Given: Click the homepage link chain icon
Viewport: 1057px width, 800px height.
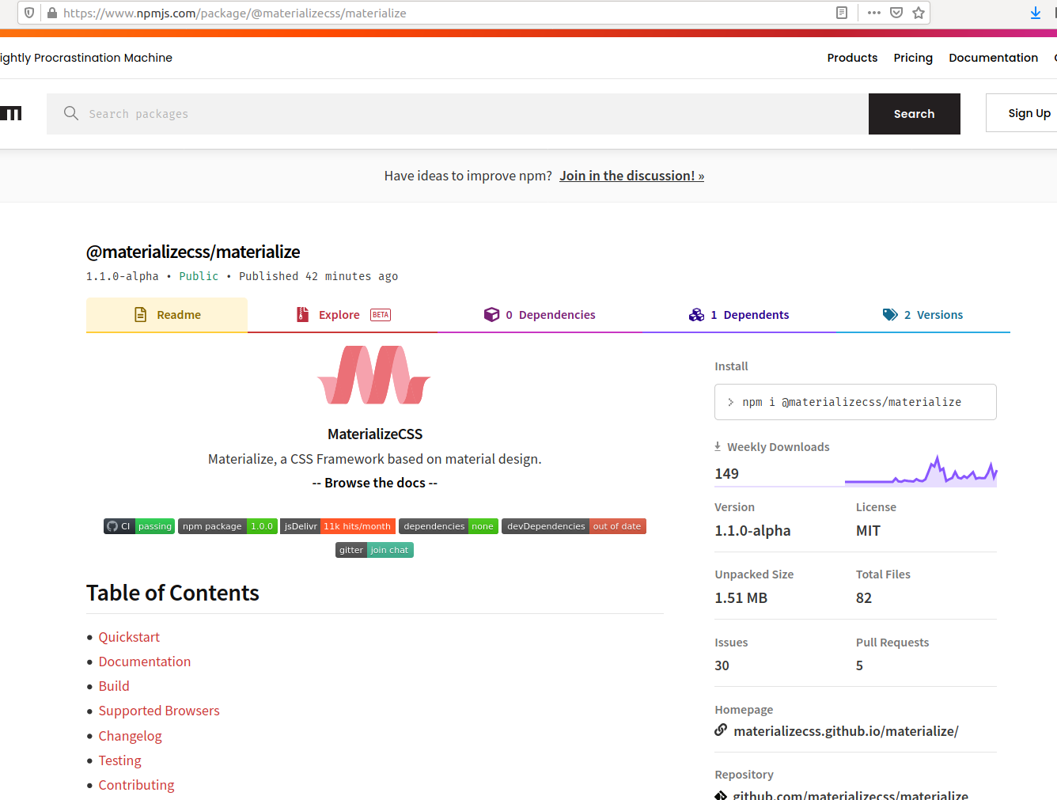Looking at the screenshot, I should click(x=721, y=730).
